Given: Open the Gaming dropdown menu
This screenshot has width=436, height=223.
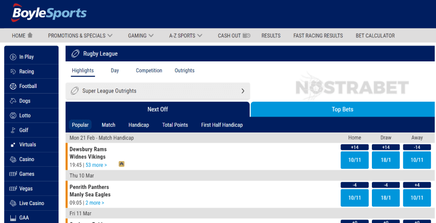Looking at the screenshot, I should [x=141, y=35].
